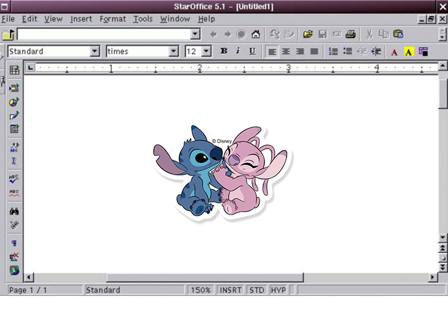
Task: Click the Insert object chart icon
Action: click(x=14, y=102)
